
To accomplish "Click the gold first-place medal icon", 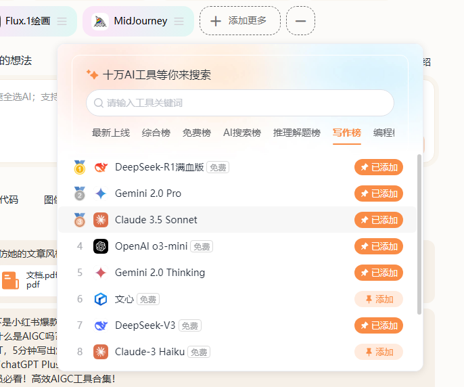I will 80,167.
